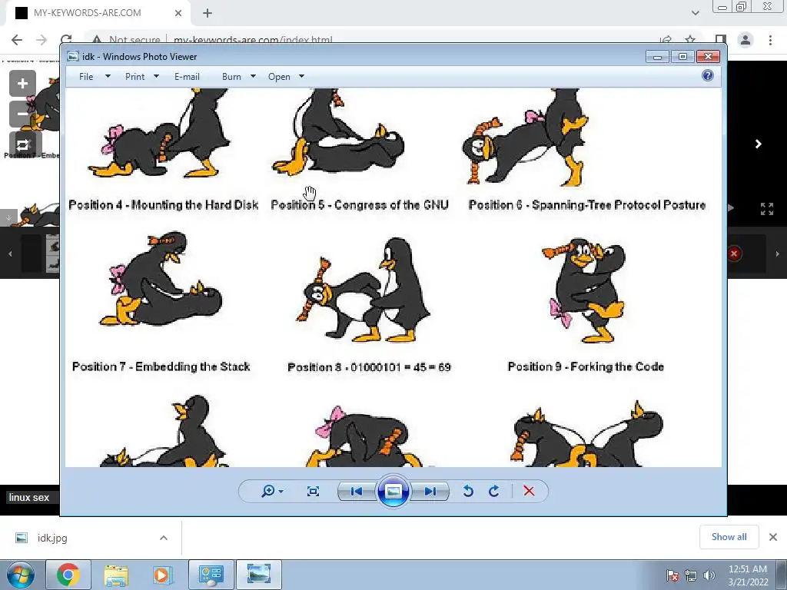The image size is (787, 590).
Task: Delete the photo with the red X
Action: (529, 491)
